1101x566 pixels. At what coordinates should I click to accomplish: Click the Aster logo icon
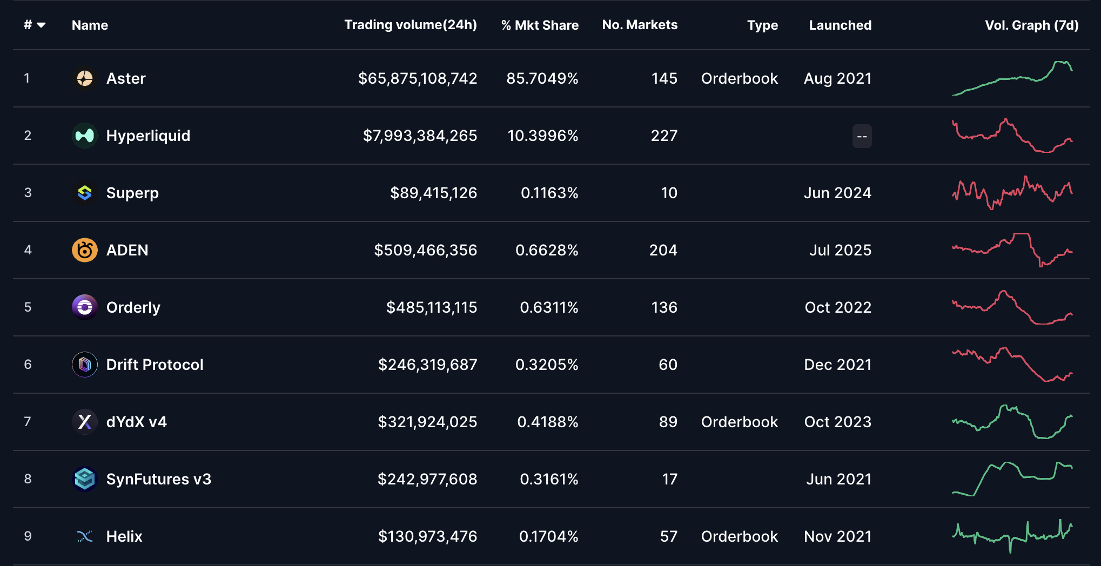pos(85,78)
